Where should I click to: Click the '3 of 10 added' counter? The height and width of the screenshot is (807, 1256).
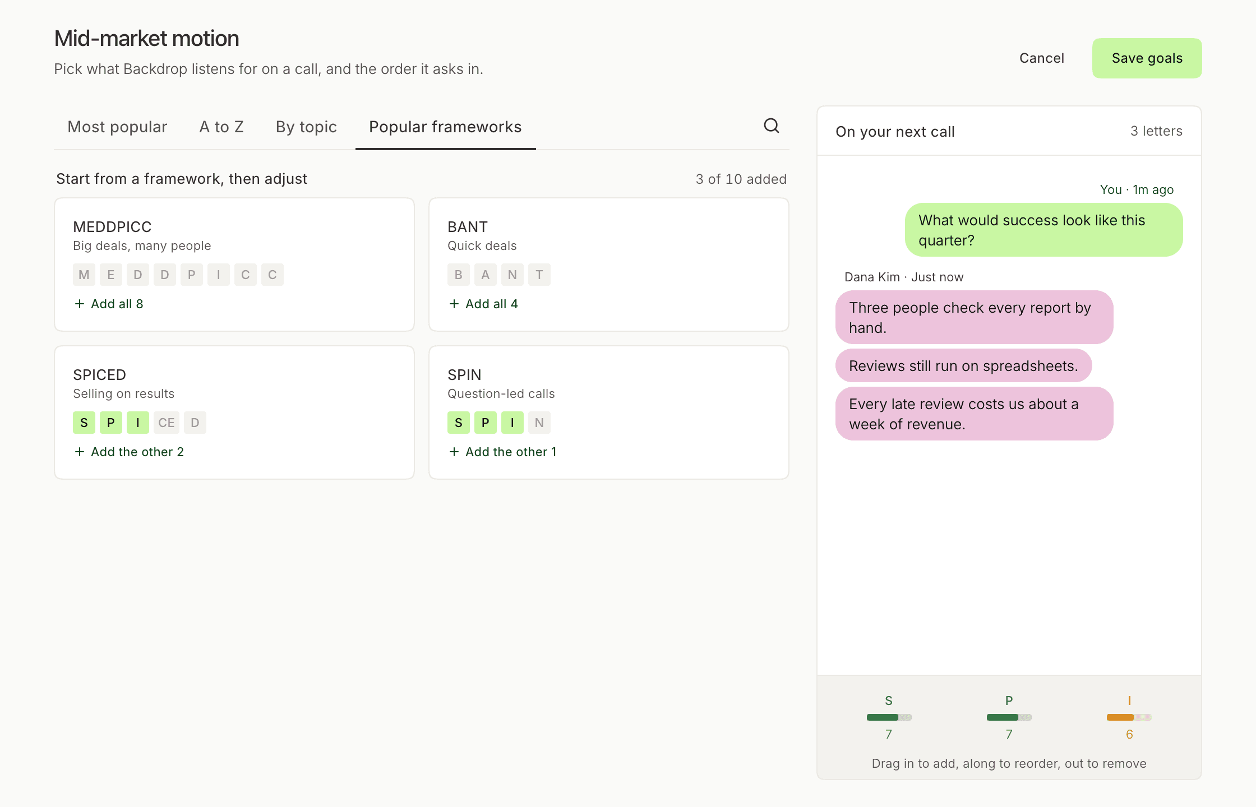741,179
